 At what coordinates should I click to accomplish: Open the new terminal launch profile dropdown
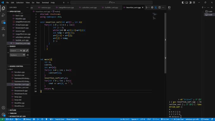[205, 7]
